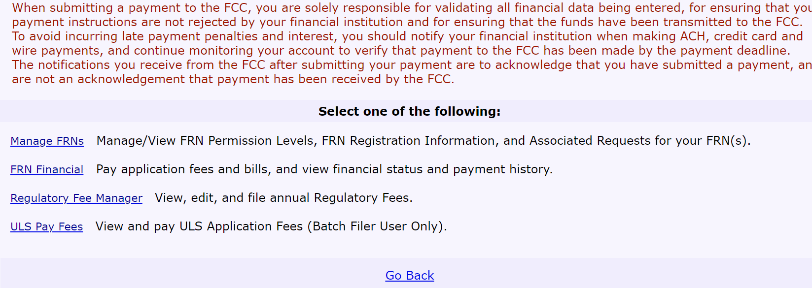Click the 'View and pay ULS Application Fees' phrase

pyautogui.click(x=199, y=226)
